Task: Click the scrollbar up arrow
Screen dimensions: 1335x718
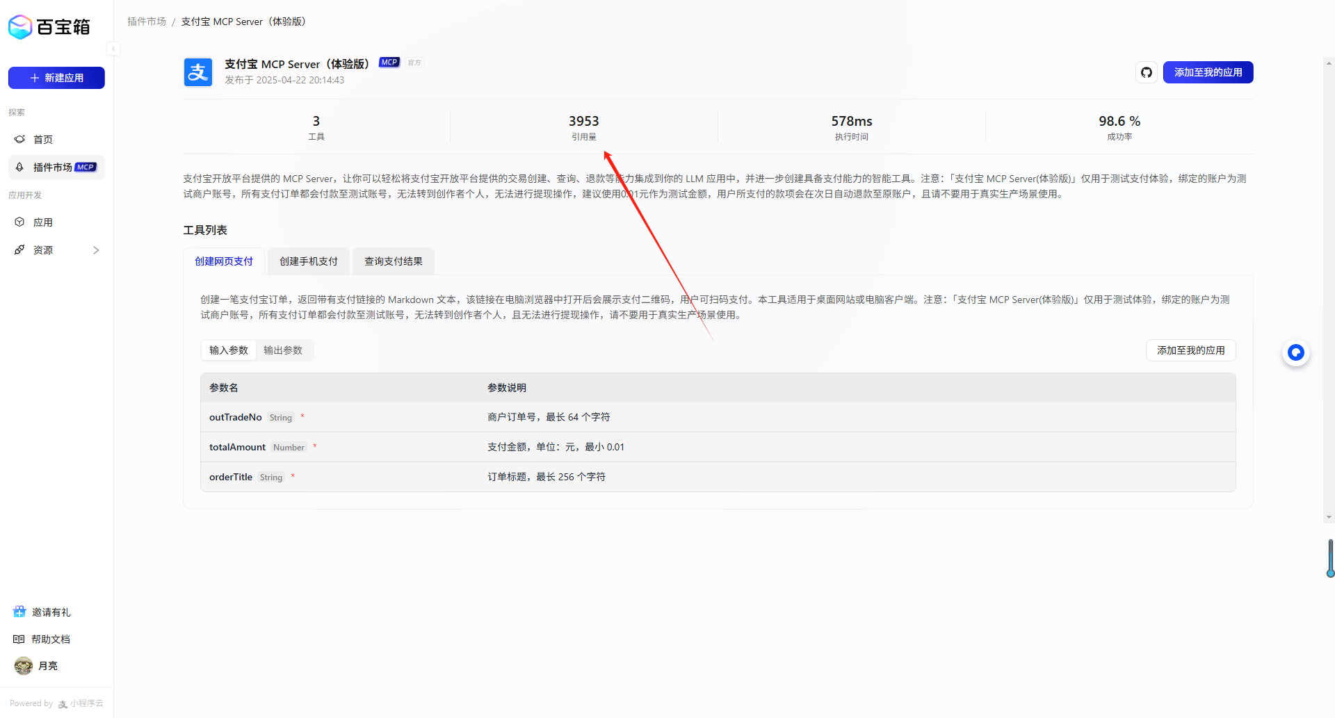Action: (1329, 63)
